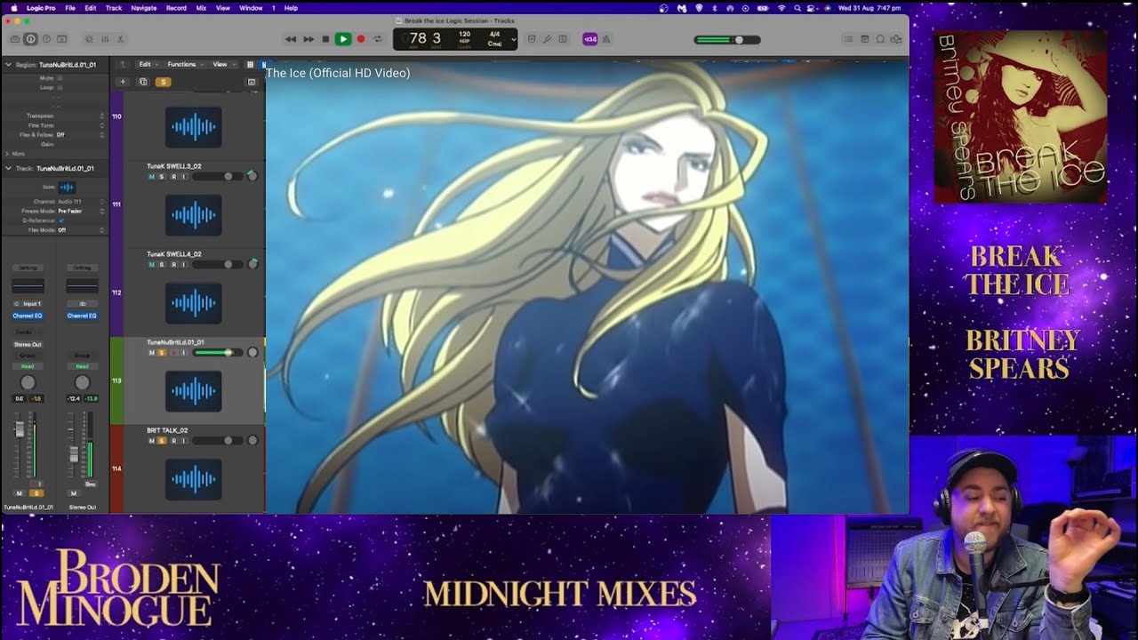Open the Track menu

pyautogui.click(x=114, y=8)
